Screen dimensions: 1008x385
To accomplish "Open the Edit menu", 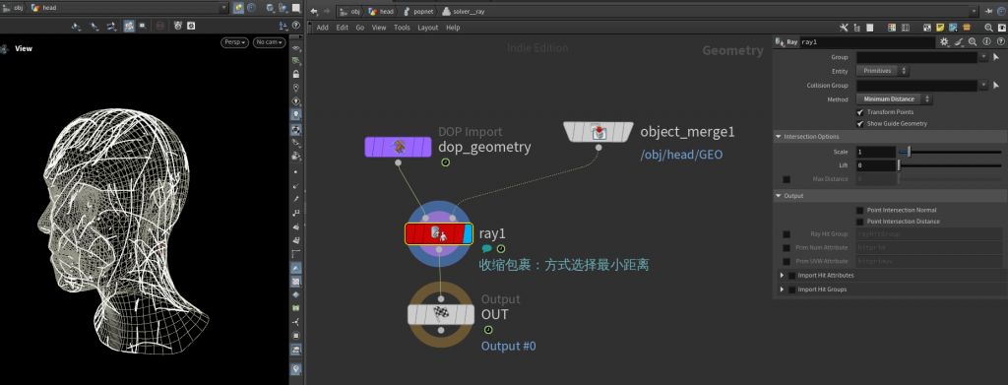I will coord(342,28).
